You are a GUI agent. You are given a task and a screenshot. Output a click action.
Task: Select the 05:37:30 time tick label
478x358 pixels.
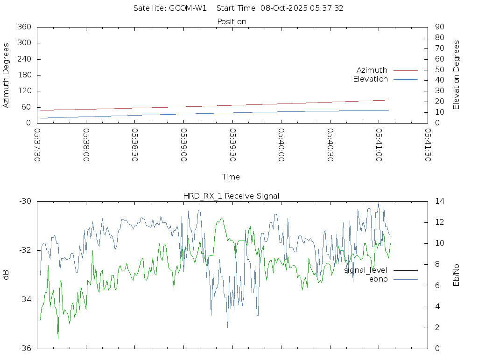(37, 145)
